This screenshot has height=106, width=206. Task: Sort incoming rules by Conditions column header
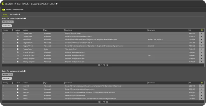click(68, 30)
